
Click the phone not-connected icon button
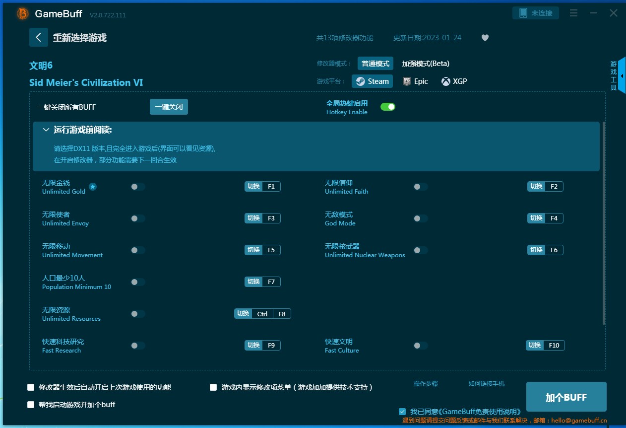[x=536, y=13]
